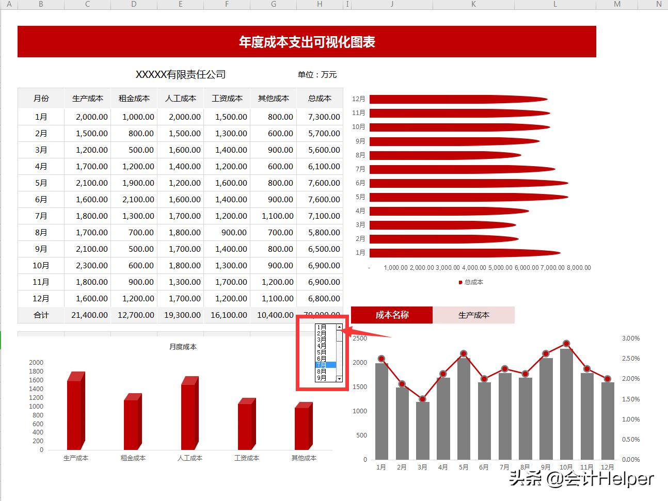This screenshot has width=668, height=501.
Task: Click the 生产成本 selector next to 成本名称
Action: [473, 315]
